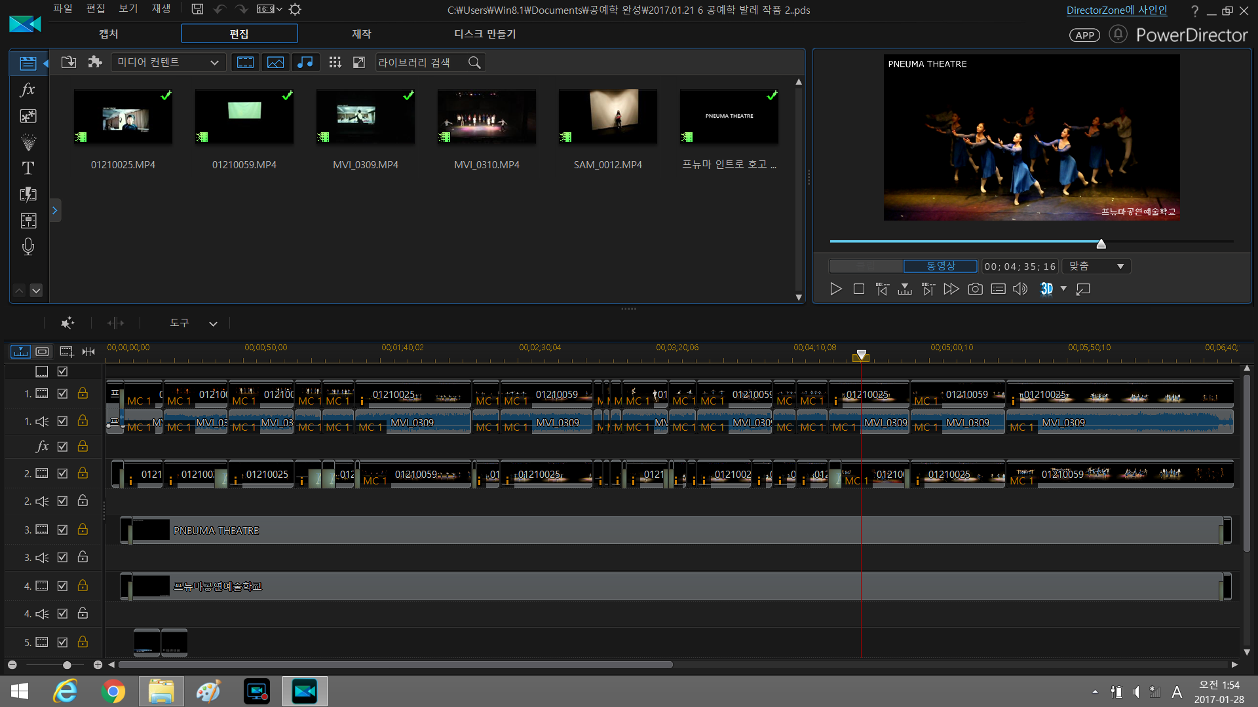Click the plugin puzzle-piece icon
Viewport: 1258px width, 707px height.
95,62
